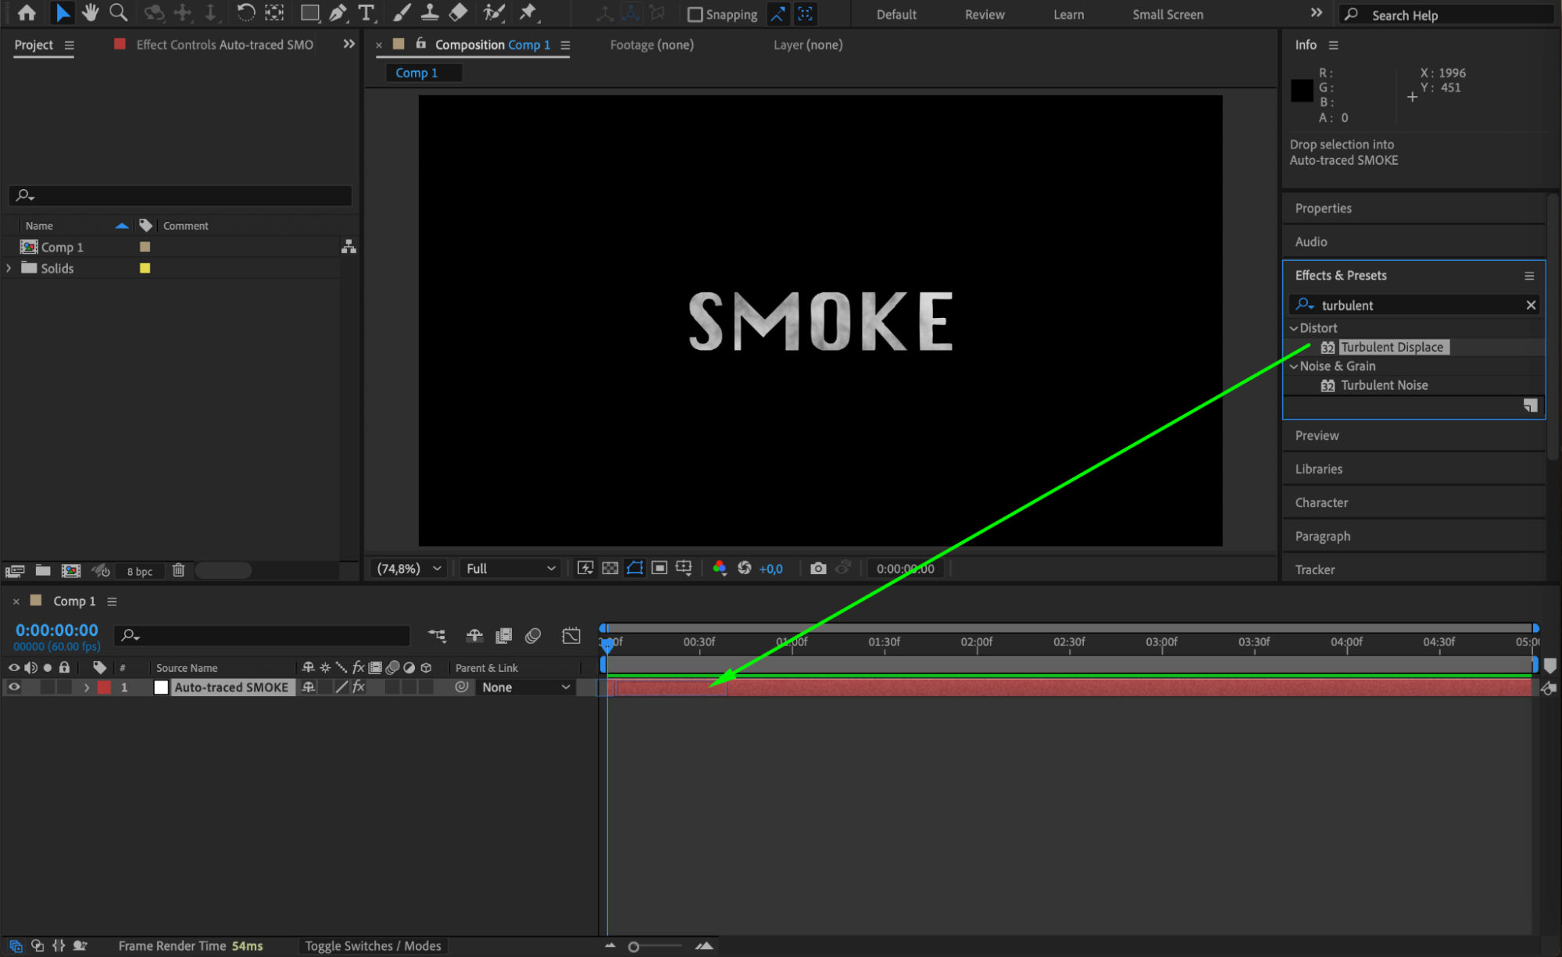Select the Pen tool
Viewport: 1562px width, 957px height.
[x=338, y=12]
